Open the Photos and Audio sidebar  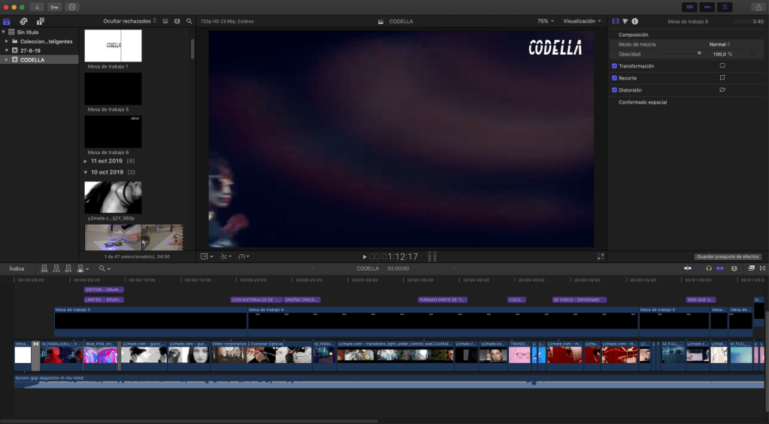[23, 21]
